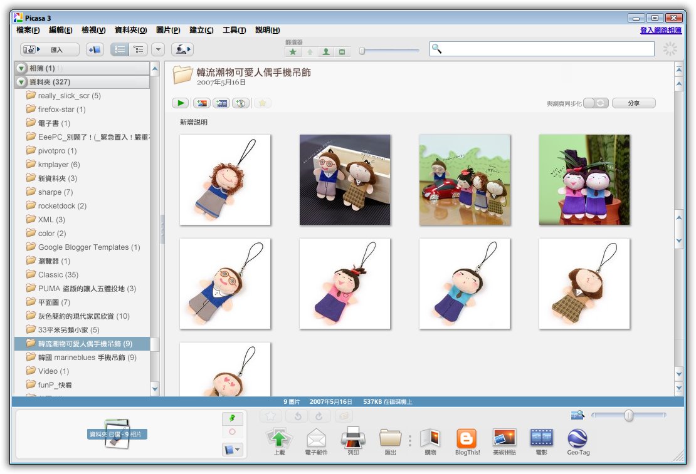Click the 上載 upload icon
The image size is (696, 474).
click(278, 438)
